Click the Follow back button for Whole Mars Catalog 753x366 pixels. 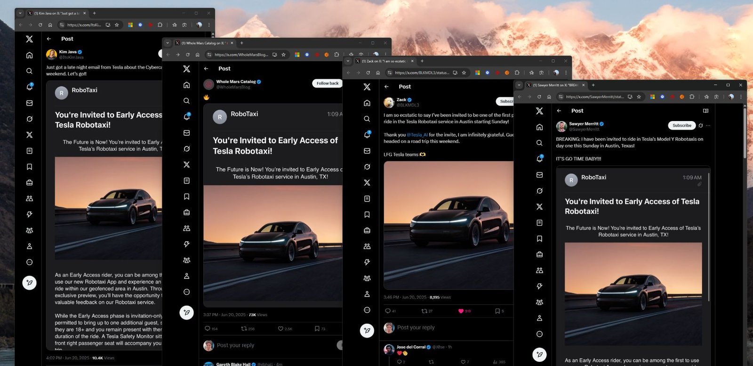click(x=327, y=83)
